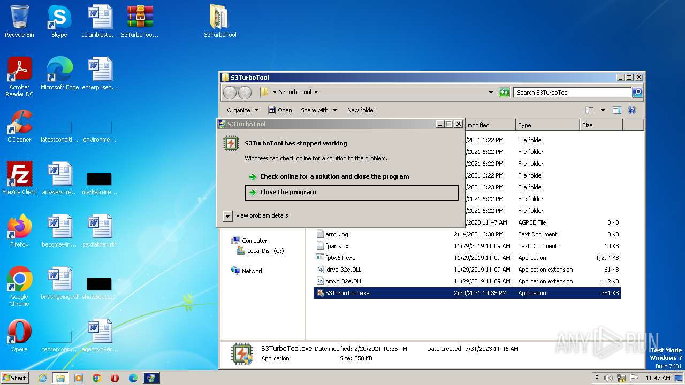Open Microsoft Edge desktop shortcut
Screen dimensions: 685x385
[59, 74]
